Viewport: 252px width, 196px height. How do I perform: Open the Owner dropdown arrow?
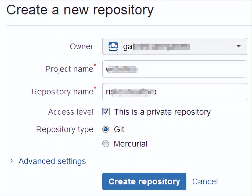coord(239,46)
